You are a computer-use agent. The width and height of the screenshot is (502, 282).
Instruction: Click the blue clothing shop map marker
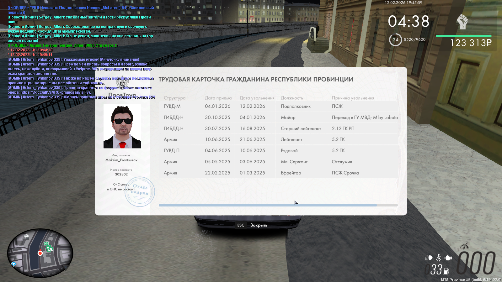pos(13,264)
